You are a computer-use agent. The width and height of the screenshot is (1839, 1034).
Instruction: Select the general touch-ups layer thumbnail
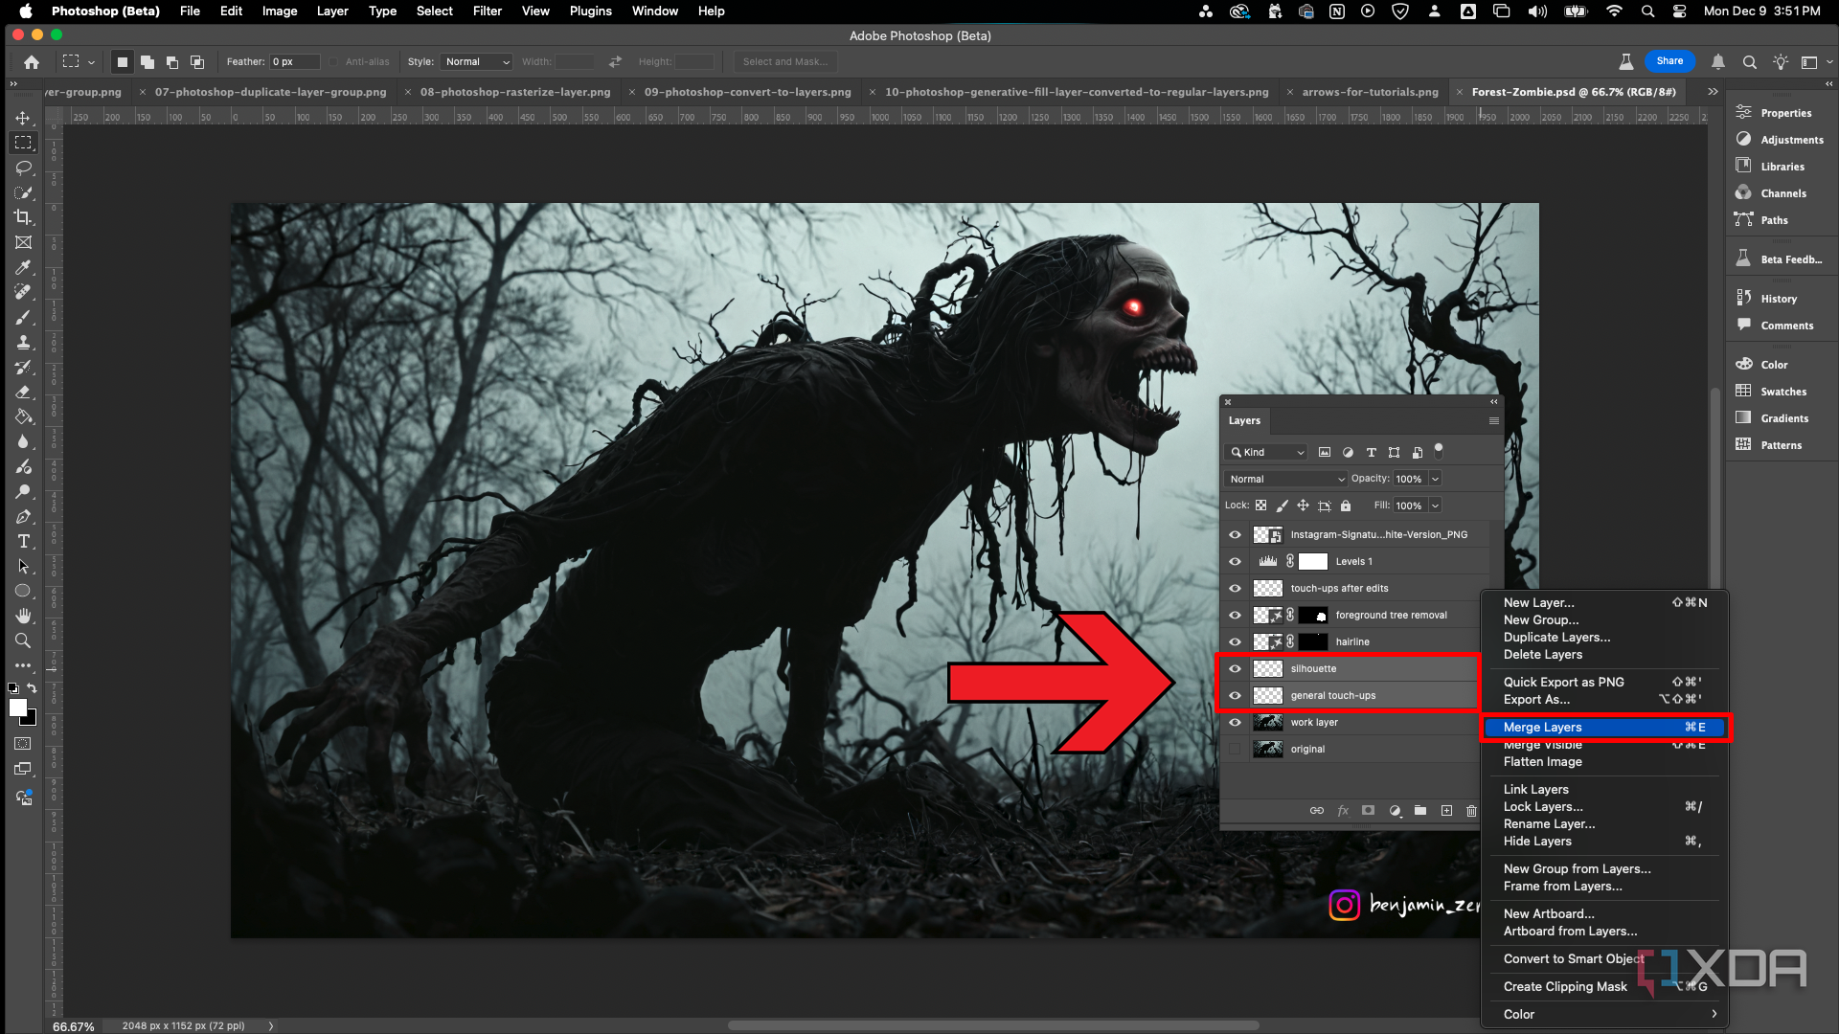[1268, 696]
